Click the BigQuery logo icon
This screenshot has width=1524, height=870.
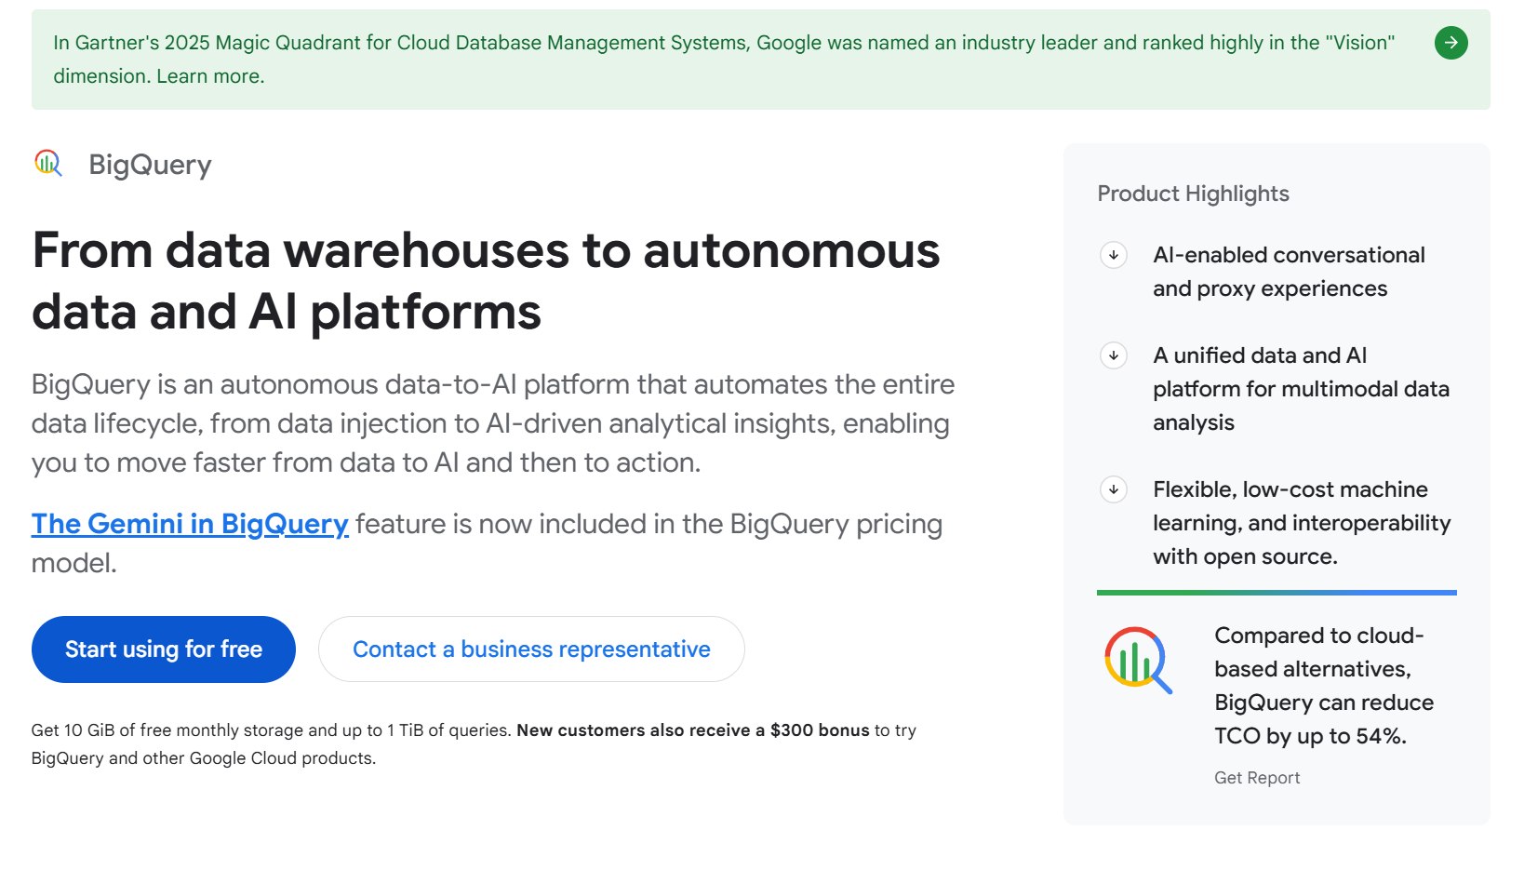[47, 164]
